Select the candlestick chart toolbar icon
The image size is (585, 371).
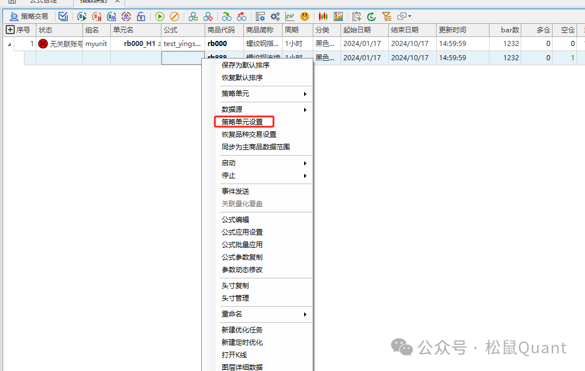pyautogui.click(x=323, y=16)
